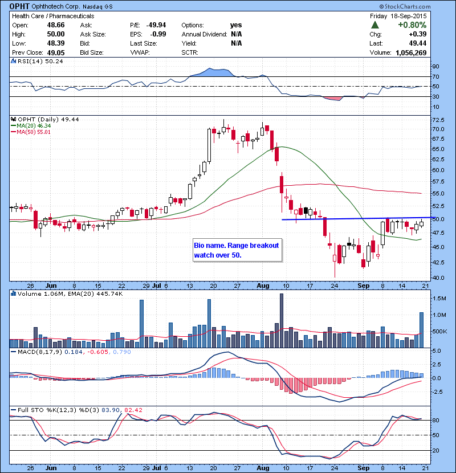Screen dimensions: 456x473
Task: Click the 'Bio name. Range breakout' annotation box
Action: pos(237,250)
